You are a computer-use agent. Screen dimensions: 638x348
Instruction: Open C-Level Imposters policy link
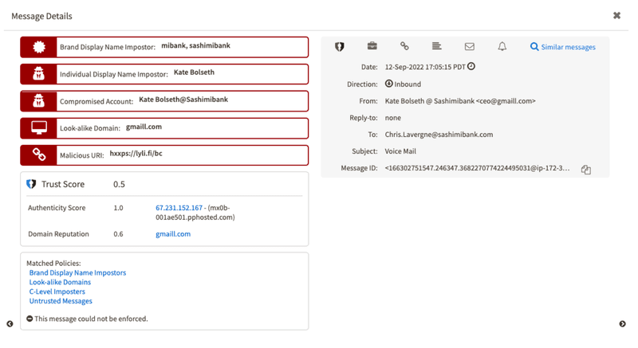coord(57,291)
